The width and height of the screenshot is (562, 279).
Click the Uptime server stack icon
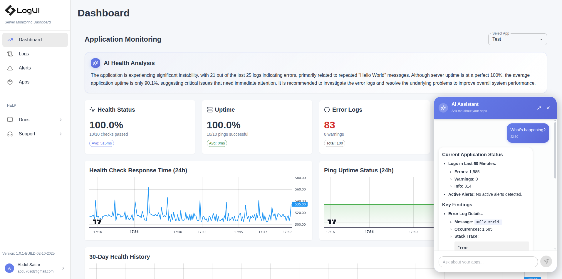pos(209,109)
